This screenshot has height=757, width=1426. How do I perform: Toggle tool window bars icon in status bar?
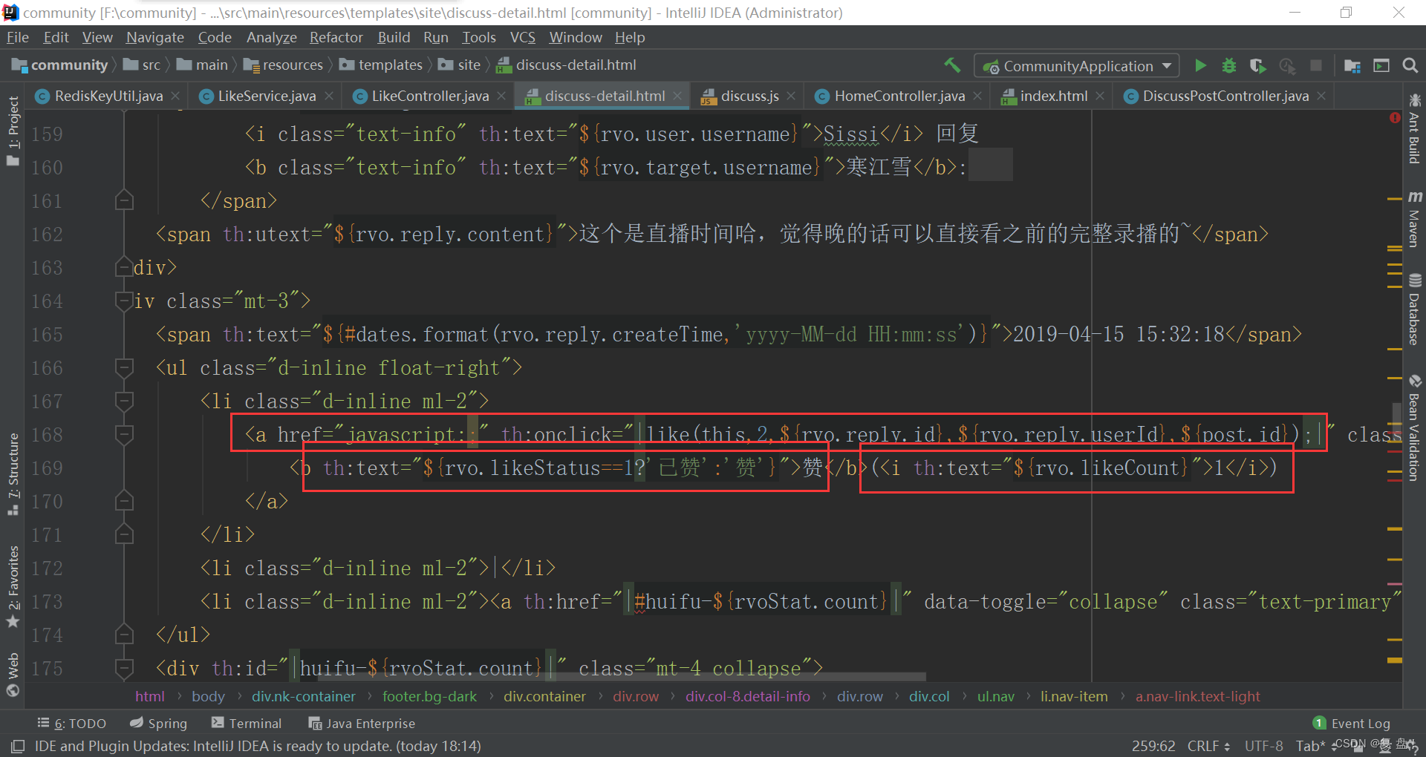(x=17, y=746)
